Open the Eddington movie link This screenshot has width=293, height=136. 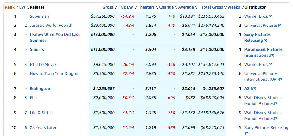coord(40,88)
